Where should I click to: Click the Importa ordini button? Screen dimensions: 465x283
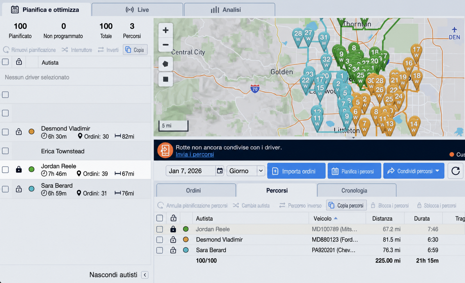296,171
